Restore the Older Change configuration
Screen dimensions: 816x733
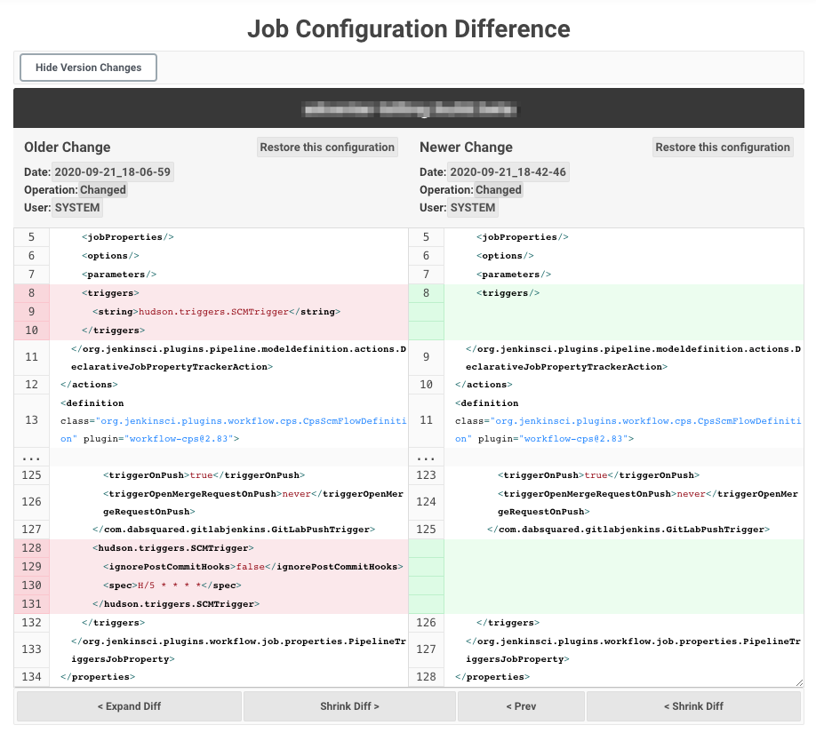click(327, 147)
